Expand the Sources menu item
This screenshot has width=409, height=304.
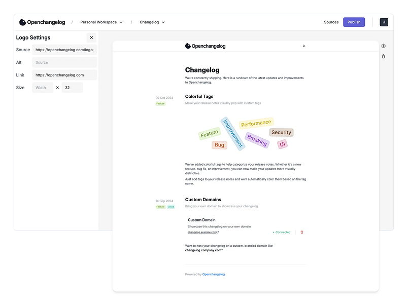coord(331,22)
